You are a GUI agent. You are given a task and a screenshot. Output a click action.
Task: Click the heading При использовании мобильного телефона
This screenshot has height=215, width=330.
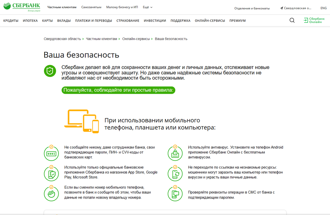coord(160,124)
